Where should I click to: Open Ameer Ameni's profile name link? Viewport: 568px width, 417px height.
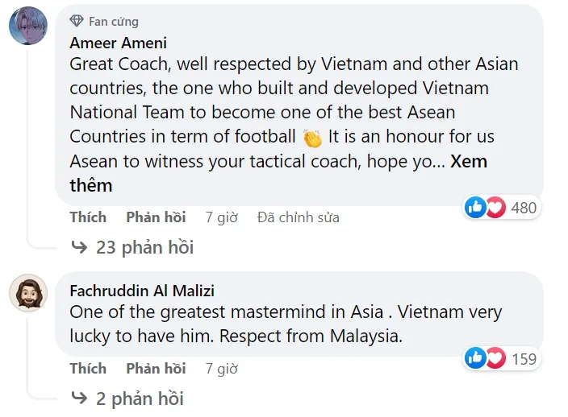[119, 43]
